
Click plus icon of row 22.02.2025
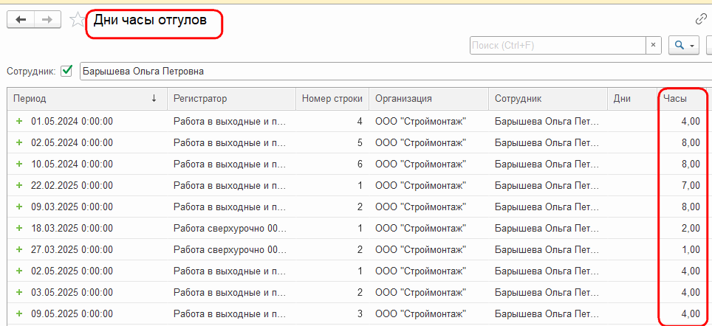(19, 185)
